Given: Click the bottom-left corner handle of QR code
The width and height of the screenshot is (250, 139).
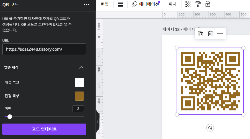Looking at the screenshot, I should (177, 114).
